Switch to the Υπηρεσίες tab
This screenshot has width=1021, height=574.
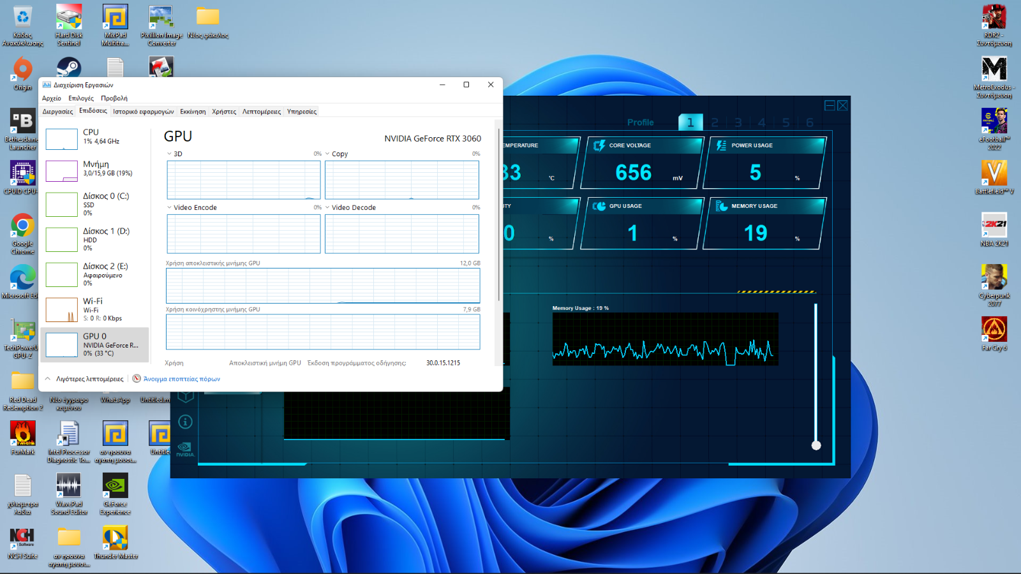(x=302, y=112)
